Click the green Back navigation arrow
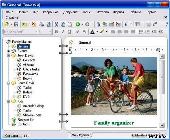The image size is (170, 140). pos(78,24)
